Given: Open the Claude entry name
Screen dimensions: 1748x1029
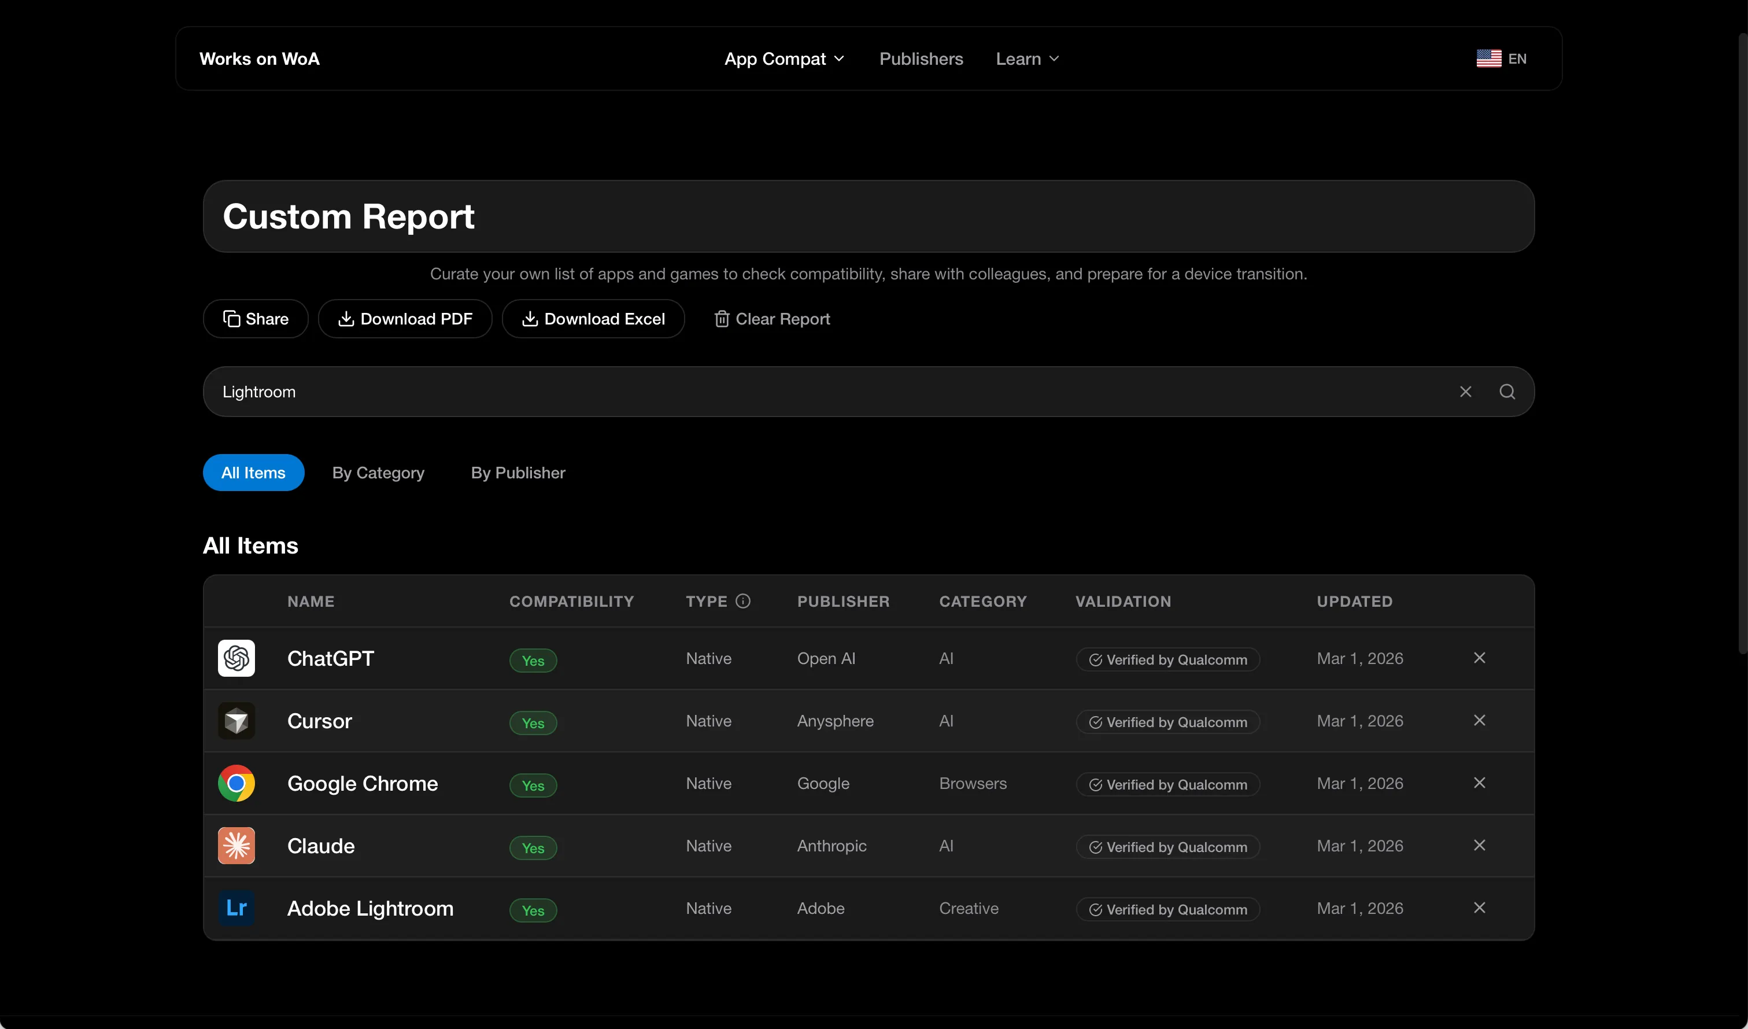Looking at the screenshot, I should 321,846.
